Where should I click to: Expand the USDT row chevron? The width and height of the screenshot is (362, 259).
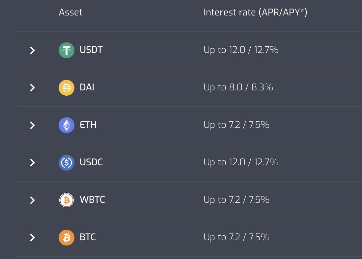pos(32,50)
